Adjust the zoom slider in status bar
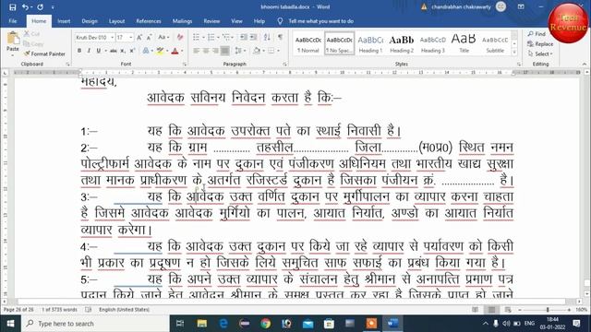This screenshot has width=591, height=332. (x=548, y=310)
